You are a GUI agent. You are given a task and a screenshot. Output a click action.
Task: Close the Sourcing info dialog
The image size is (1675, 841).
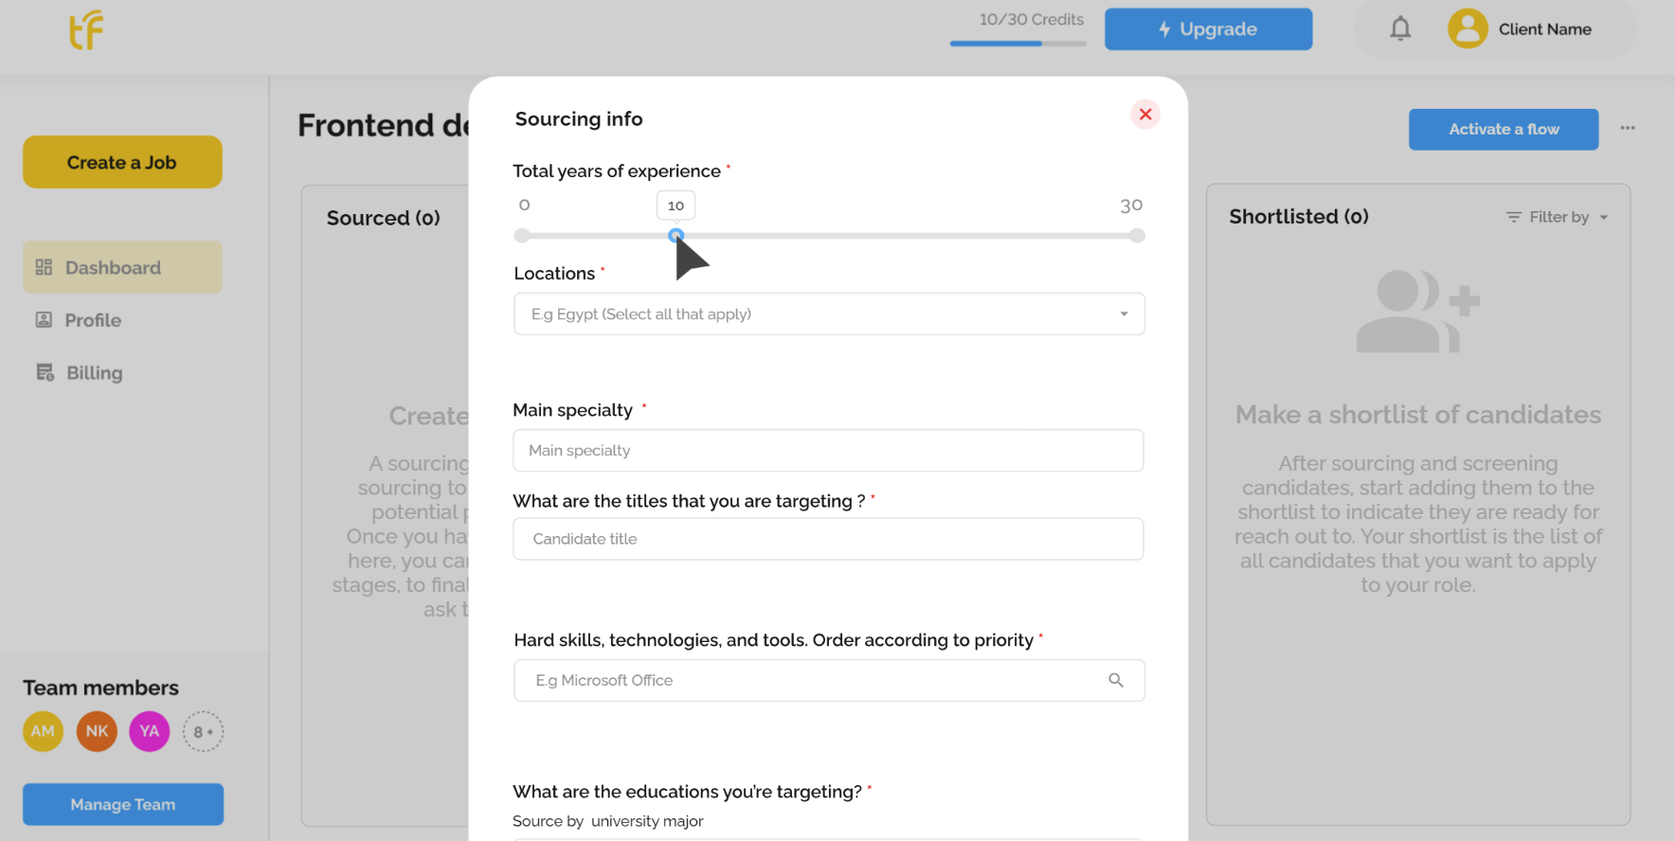tap(1145, 115)
